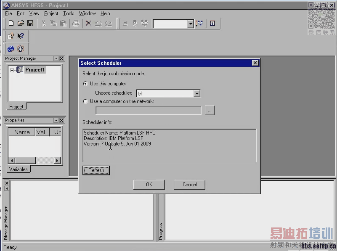The width and height of the screenshot is (337, 251).
Task: Click the Version: 7 Update 5 text line
Action: coord(117,144)
